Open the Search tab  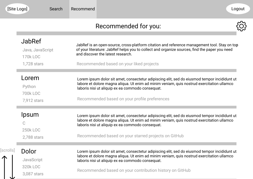(x=56, y=9)
